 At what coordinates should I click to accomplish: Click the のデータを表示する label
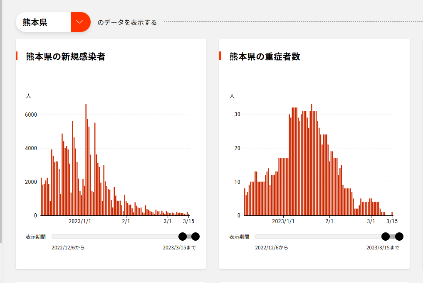tap(127, 22)
